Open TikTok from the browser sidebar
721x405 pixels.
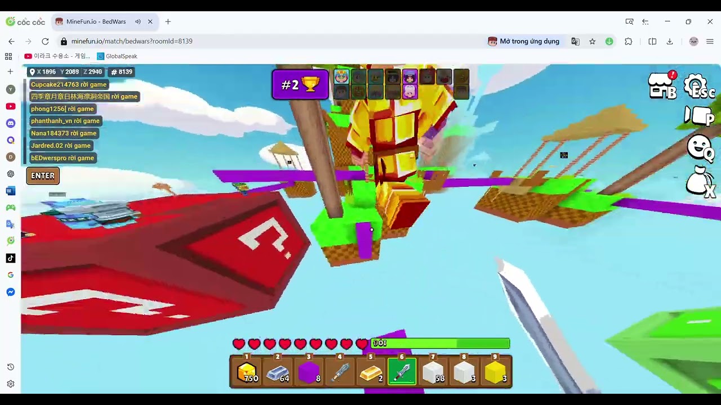[10, 258]
